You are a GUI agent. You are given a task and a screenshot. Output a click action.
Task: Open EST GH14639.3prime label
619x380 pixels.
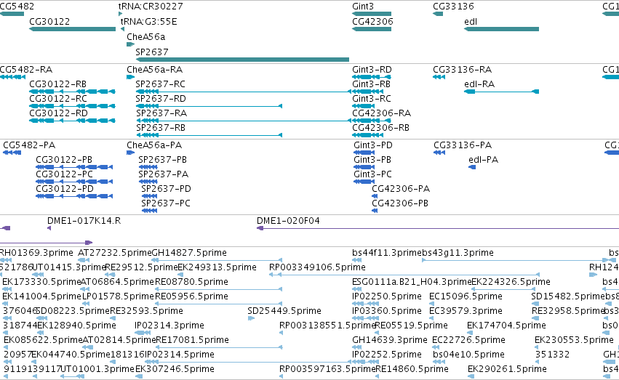390,340
